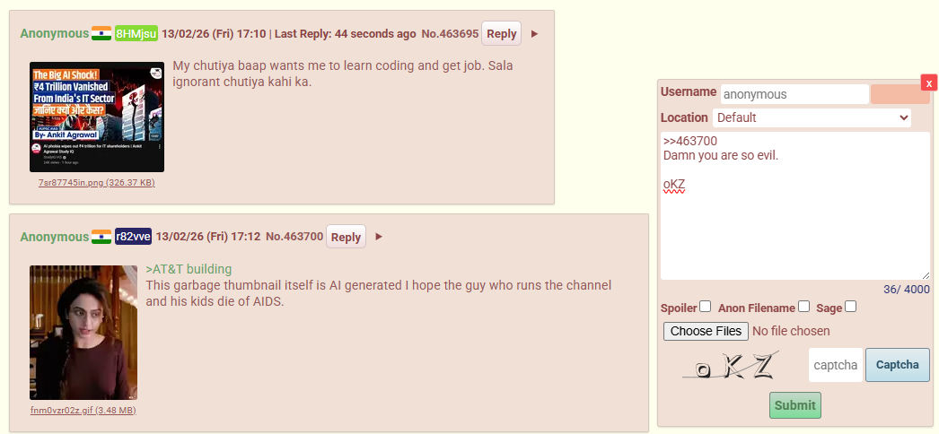
Task: Click Choose Files to attach a file
Action: point(706,331)
